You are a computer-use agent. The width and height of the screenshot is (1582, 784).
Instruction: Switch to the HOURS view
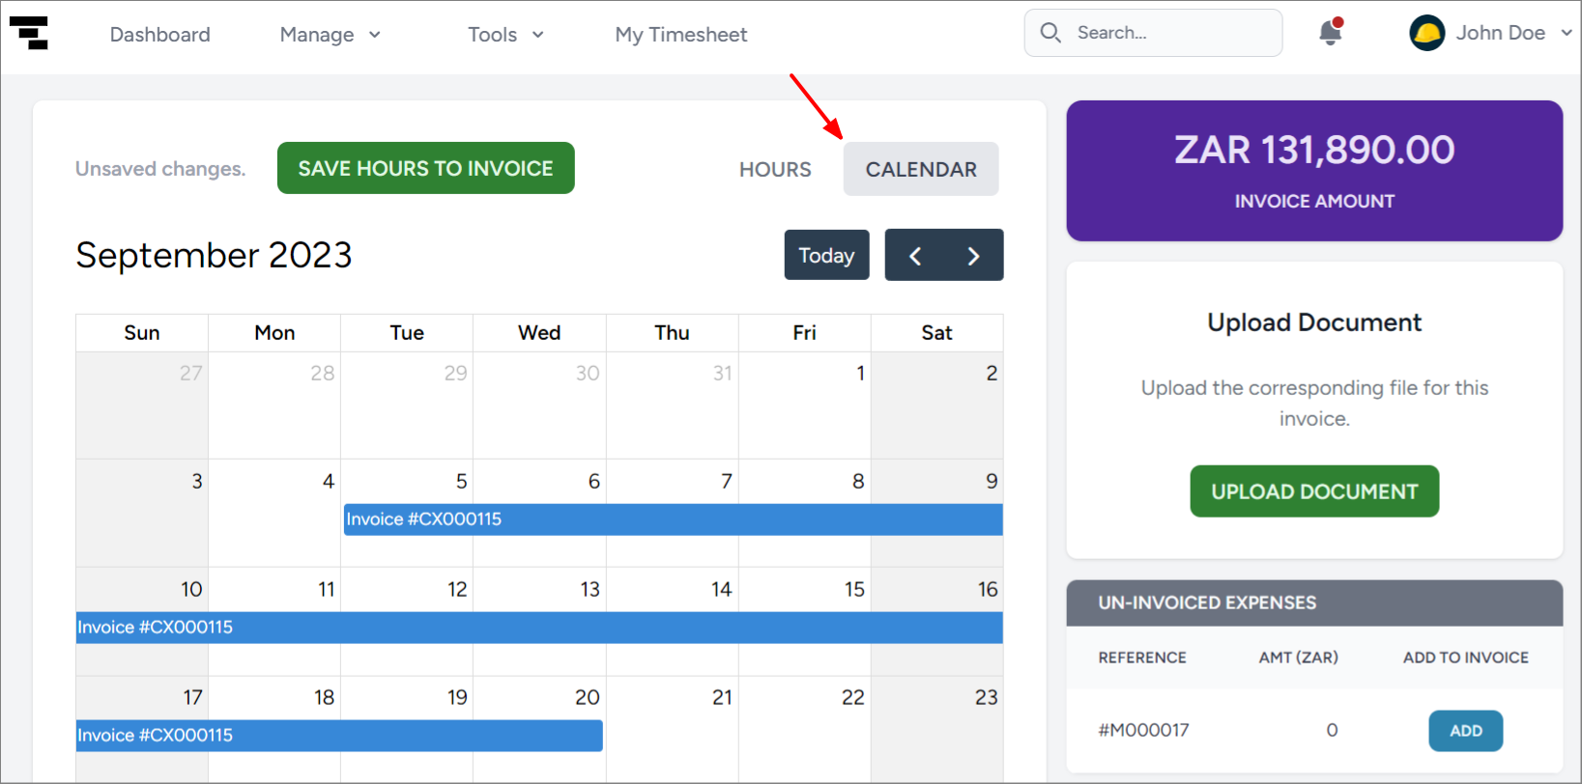(775, 169)
